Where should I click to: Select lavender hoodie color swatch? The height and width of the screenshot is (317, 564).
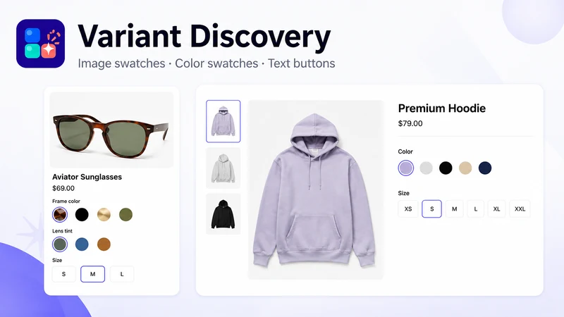coord(406,168)
